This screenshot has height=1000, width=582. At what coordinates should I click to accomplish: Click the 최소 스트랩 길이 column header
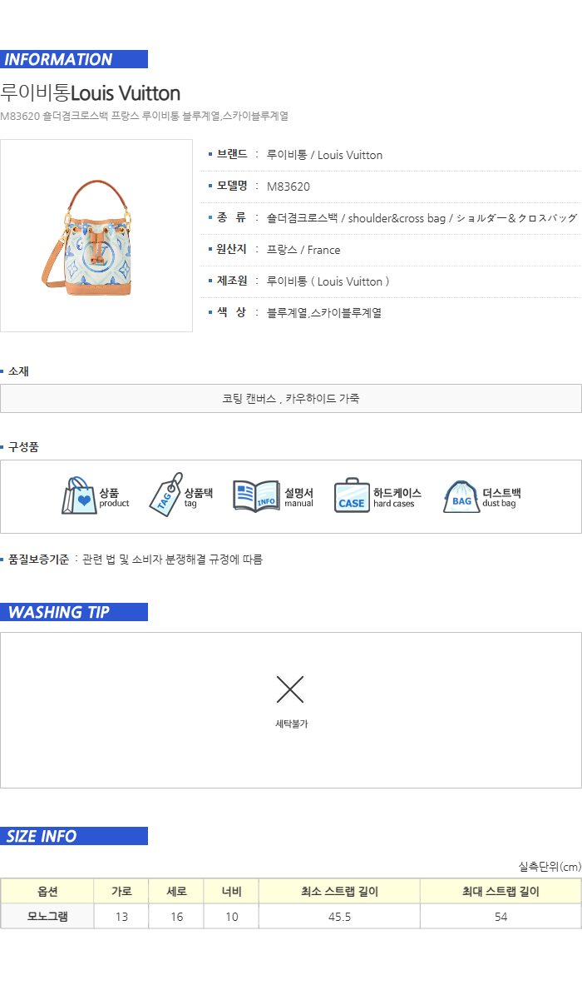click(339, 892)
